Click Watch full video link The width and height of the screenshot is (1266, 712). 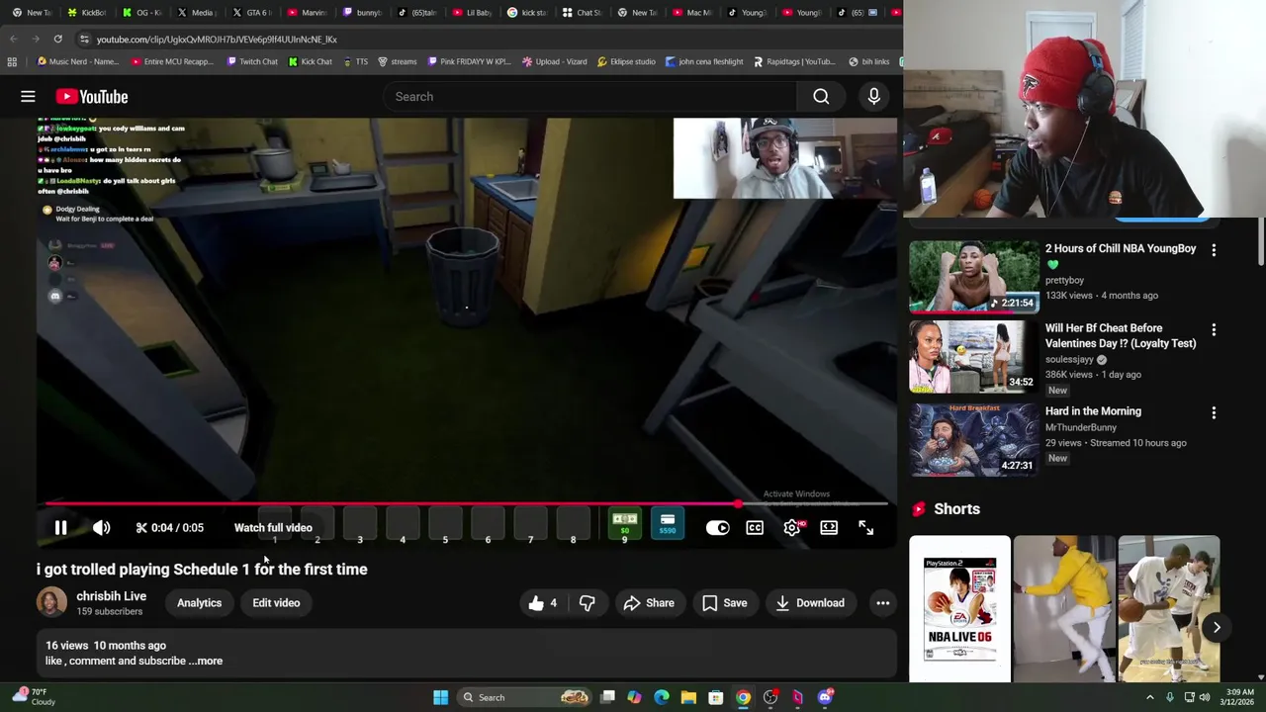(273, 528)
